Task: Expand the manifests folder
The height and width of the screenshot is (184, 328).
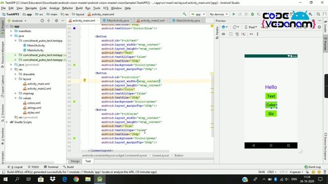Action: point(11,31)
